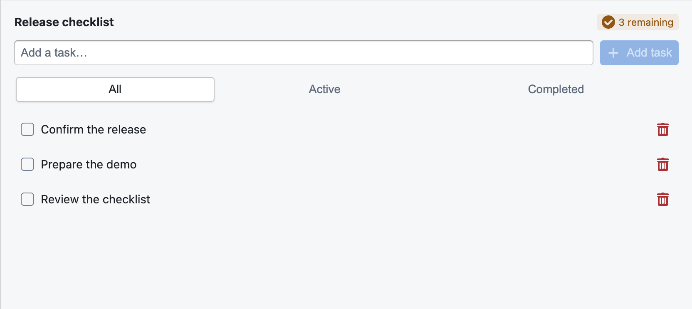The width and height of the screenshot is (692, 309).
Task: Click the Review the checklist task label
Action: [96, 199]
